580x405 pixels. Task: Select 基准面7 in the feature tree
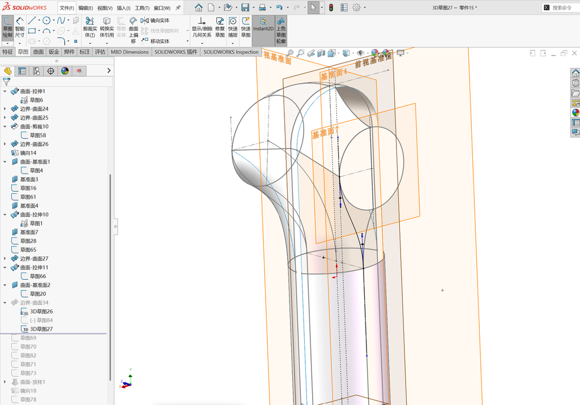click(29, 232)
